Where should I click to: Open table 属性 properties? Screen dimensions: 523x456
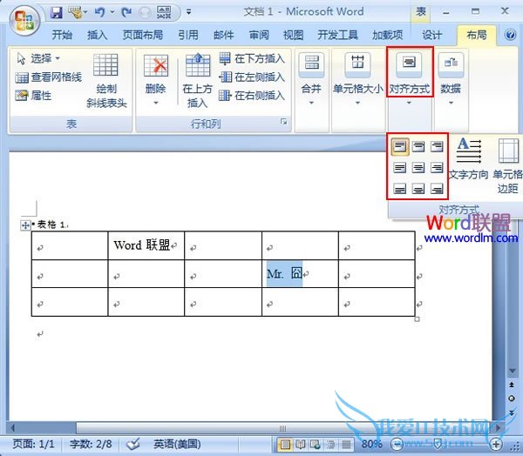click(33, 96)
